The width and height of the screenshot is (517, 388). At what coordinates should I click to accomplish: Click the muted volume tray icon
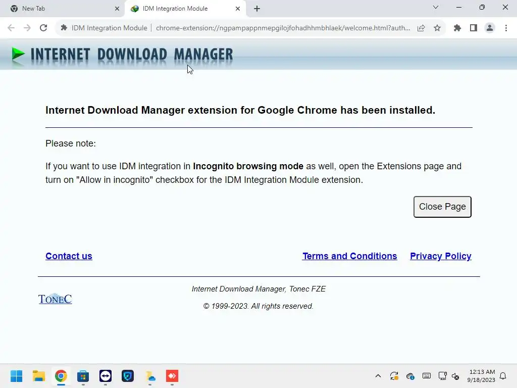455,376
